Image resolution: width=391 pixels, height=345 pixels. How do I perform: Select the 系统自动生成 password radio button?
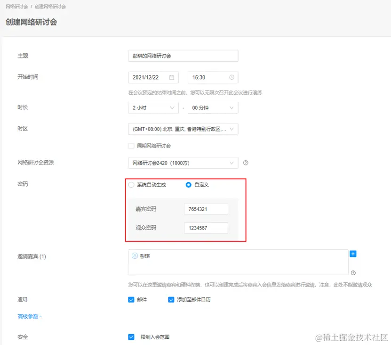pyautogui.click(x=131, y=185)
